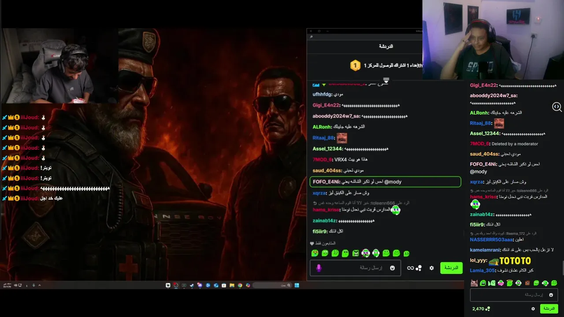The width and height of the screenshot is (564, 317).
Task: Open lol_yyy username in right chat
Action: [478, 260]
